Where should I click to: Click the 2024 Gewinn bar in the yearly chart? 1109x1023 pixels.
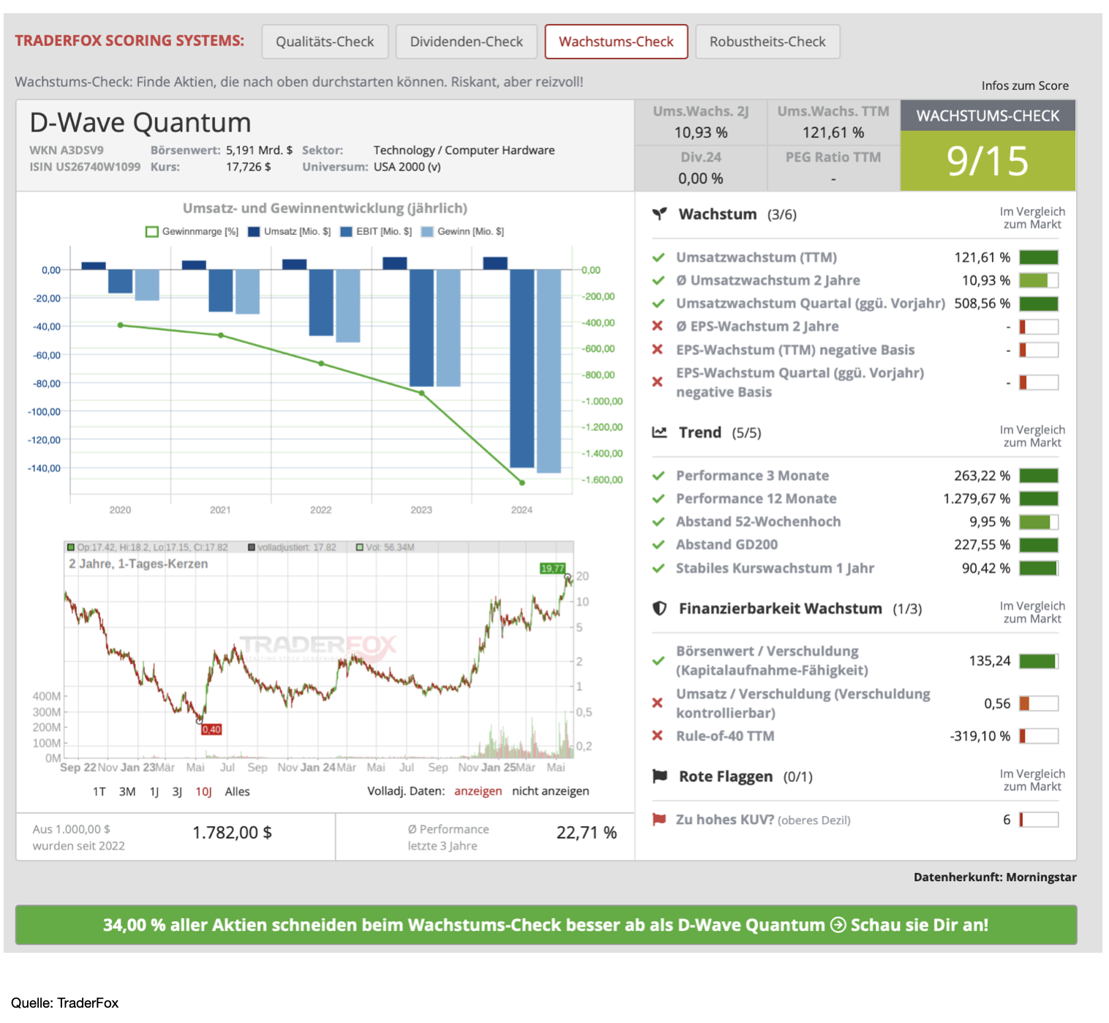tap(549, 371)
